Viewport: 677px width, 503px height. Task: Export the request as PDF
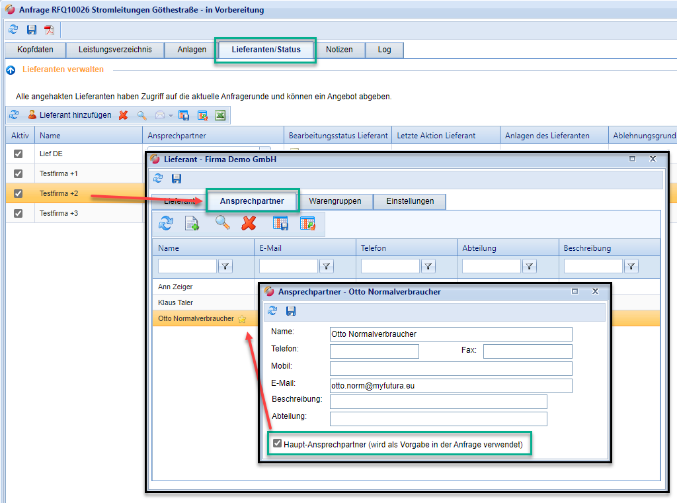point(50,30)
